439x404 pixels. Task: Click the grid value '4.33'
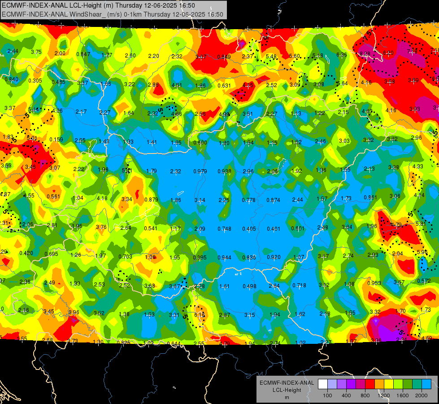(x=418, y=166)
